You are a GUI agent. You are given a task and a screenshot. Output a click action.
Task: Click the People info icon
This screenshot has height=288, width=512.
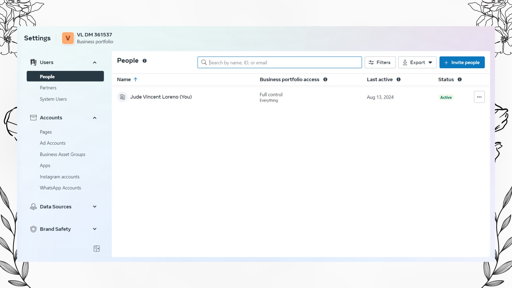pos(145,61)
